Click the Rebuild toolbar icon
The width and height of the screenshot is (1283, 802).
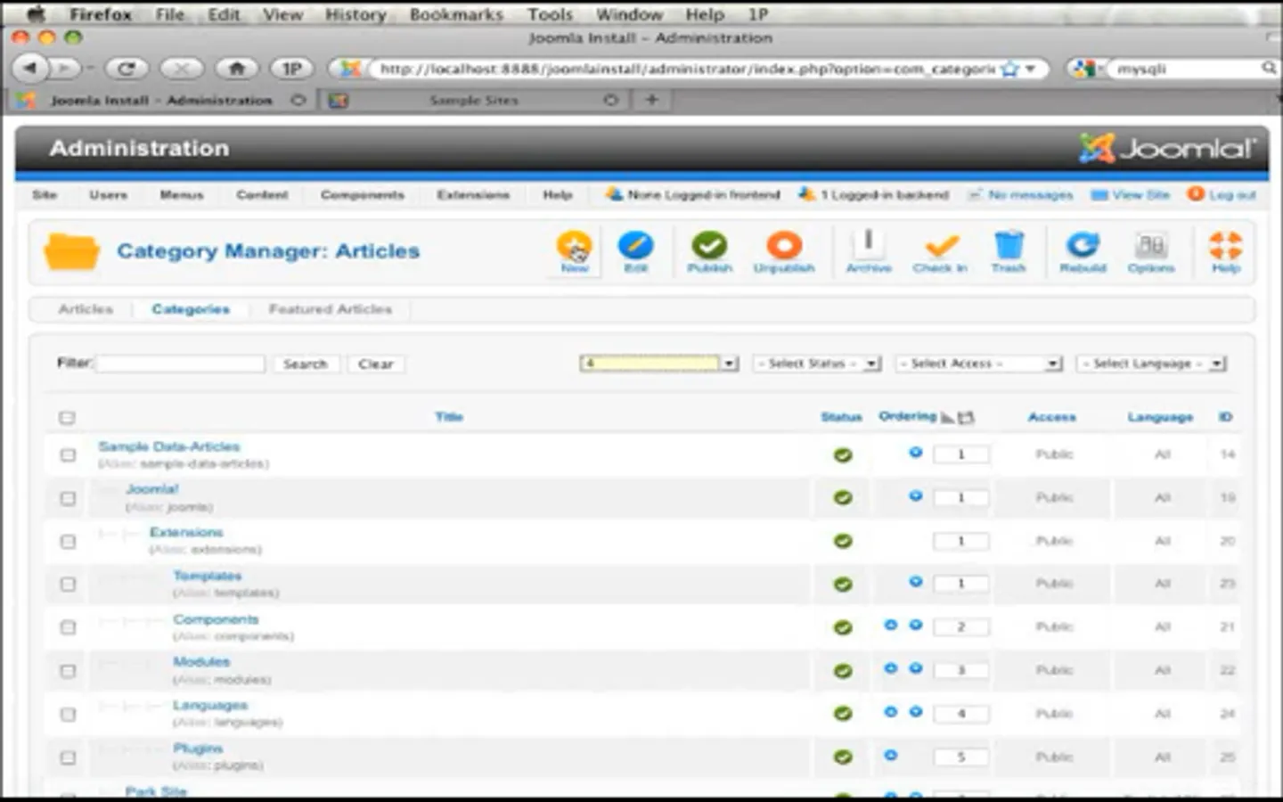tap(1083, 251)
